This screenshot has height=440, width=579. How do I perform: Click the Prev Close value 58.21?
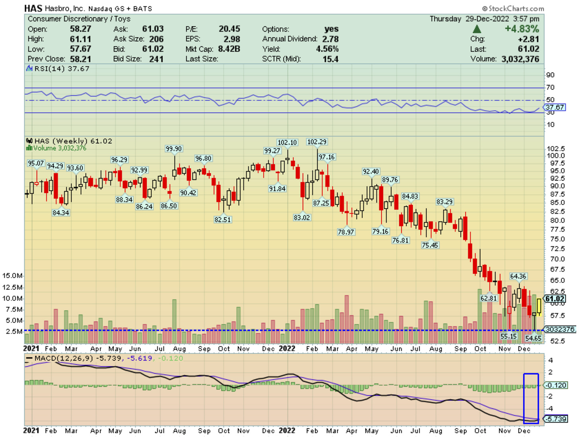pyautogui.click(x=81, y=59)
